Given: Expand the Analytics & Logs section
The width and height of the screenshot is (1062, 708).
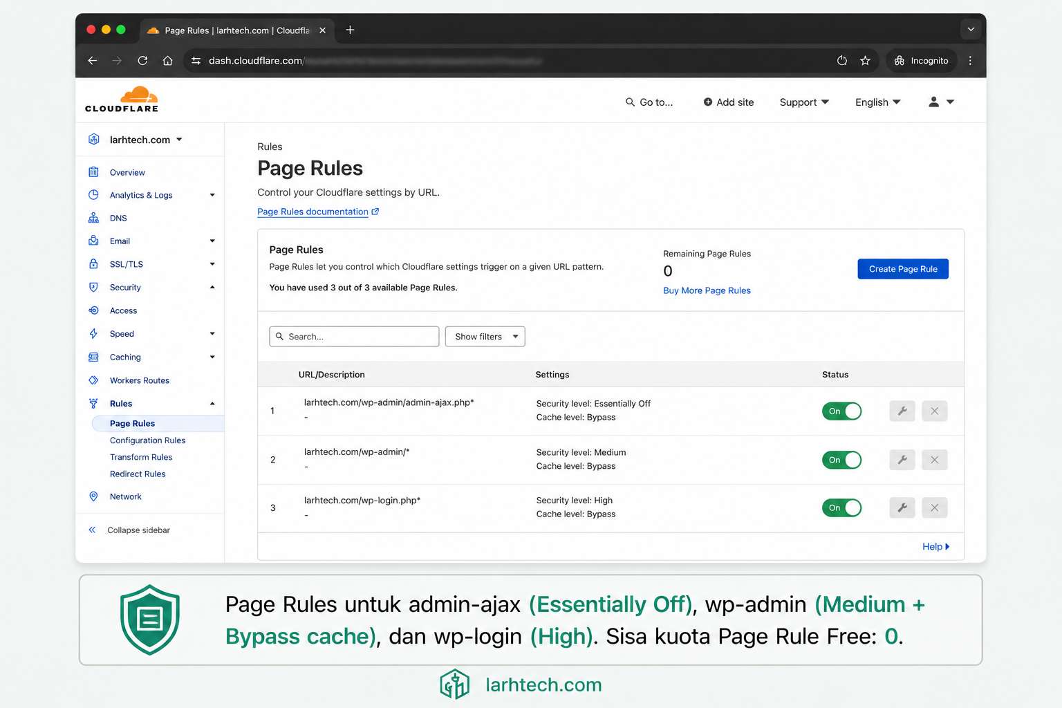Looking at the screenshot, I should [212, 195].
